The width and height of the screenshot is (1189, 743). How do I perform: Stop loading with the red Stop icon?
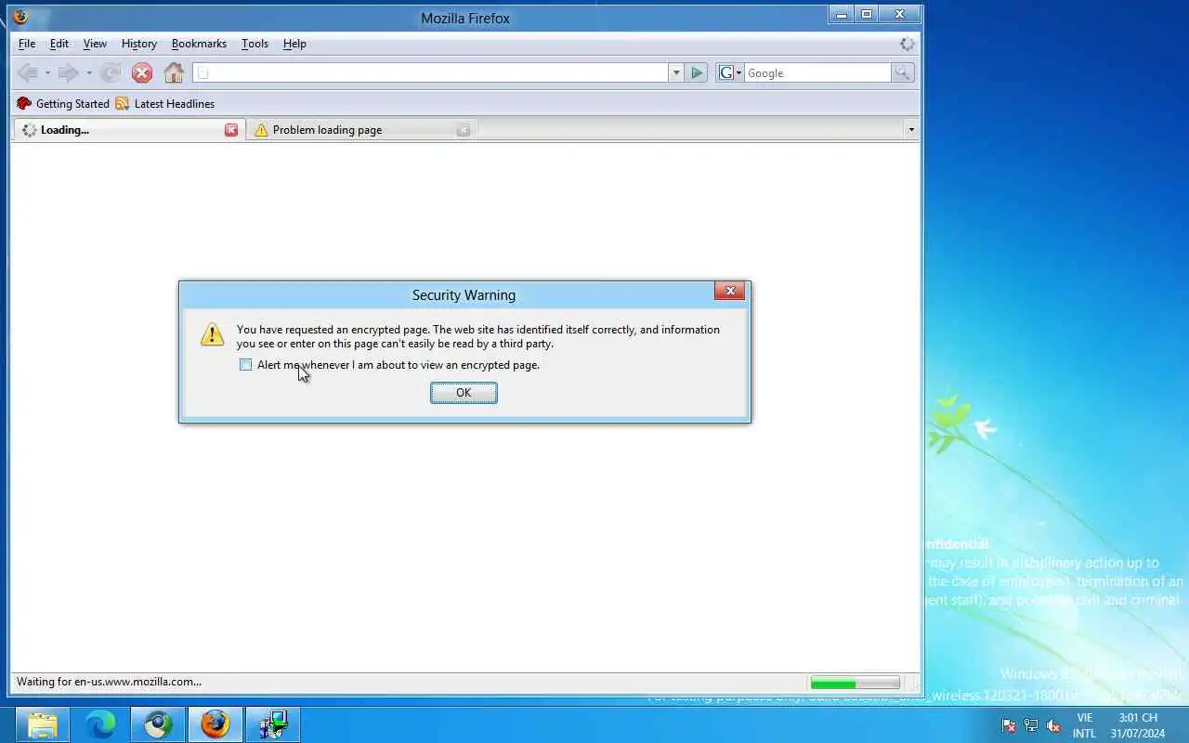click(x=142, y=72)
